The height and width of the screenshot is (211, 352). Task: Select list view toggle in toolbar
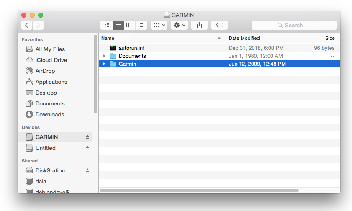[118, 25]
